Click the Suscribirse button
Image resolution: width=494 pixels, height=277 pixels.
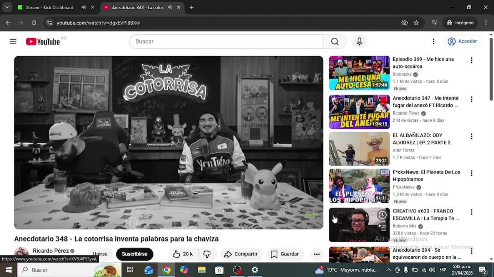135,254
